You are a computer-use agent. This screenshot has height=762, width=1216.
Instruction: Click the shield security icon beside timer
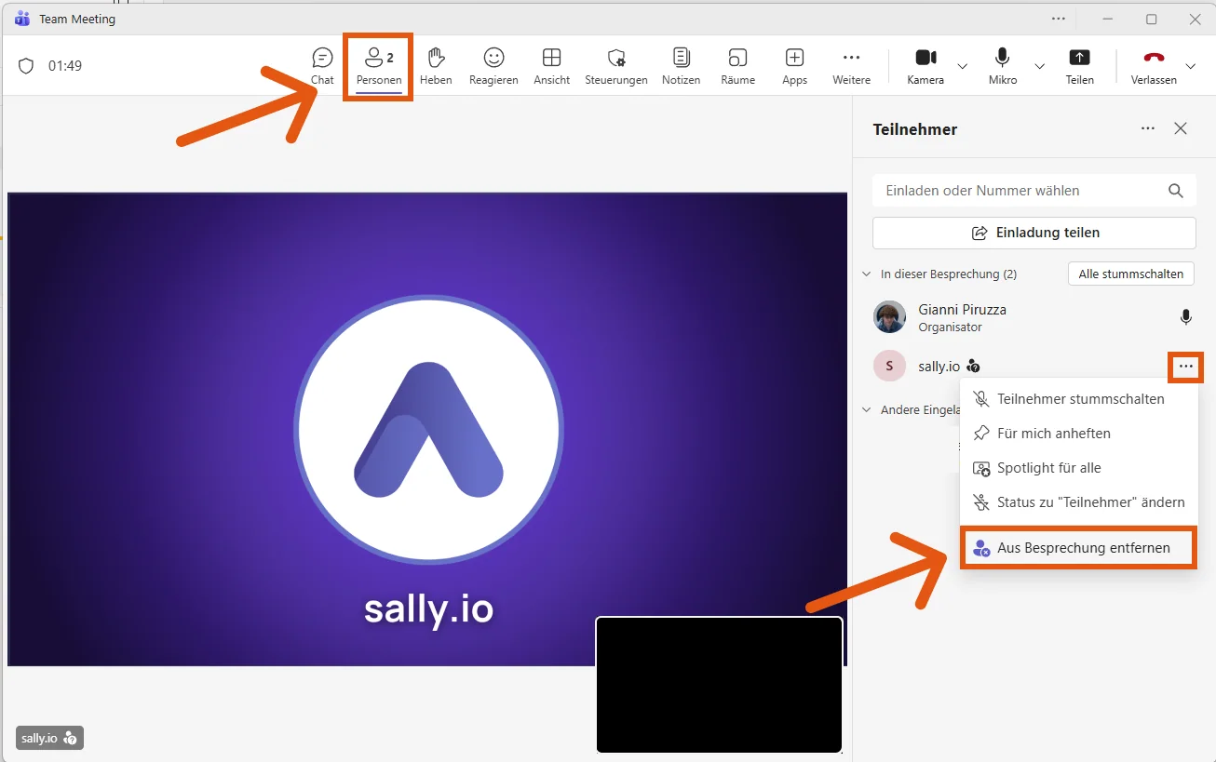click(26, 66)
